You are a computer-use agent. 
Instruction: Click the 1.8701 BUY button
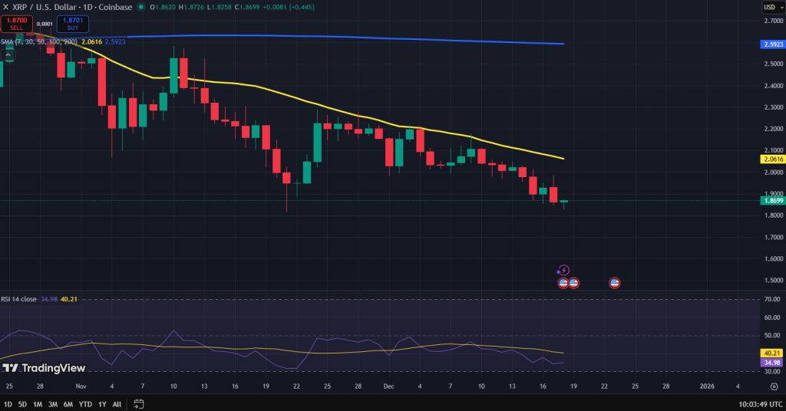tap(73, 24)
